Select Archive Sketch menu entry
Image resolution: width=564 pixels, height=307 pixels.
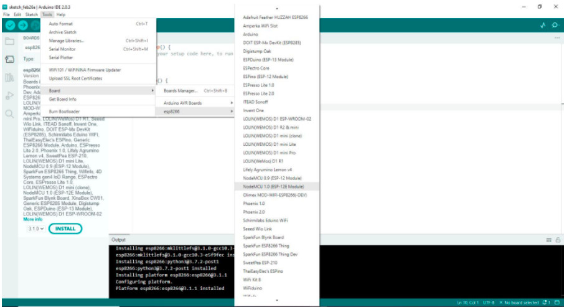point(98,32)
